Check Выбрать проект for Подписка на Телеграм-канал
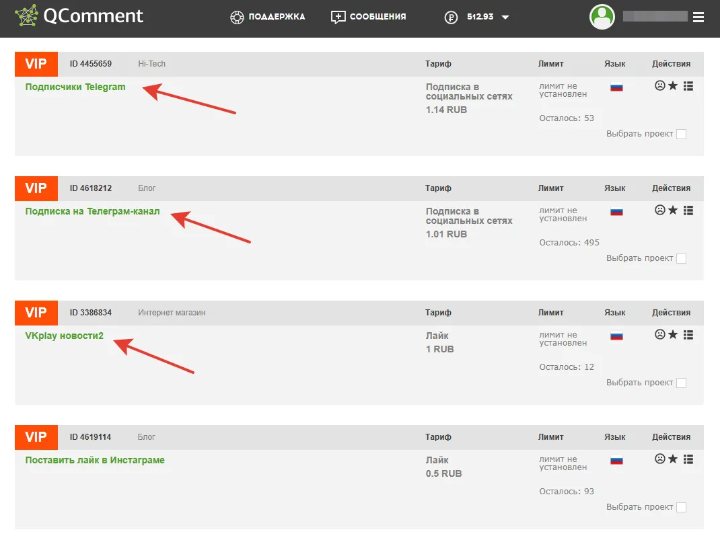The image size is (720, 540). (x=682, y=258)
